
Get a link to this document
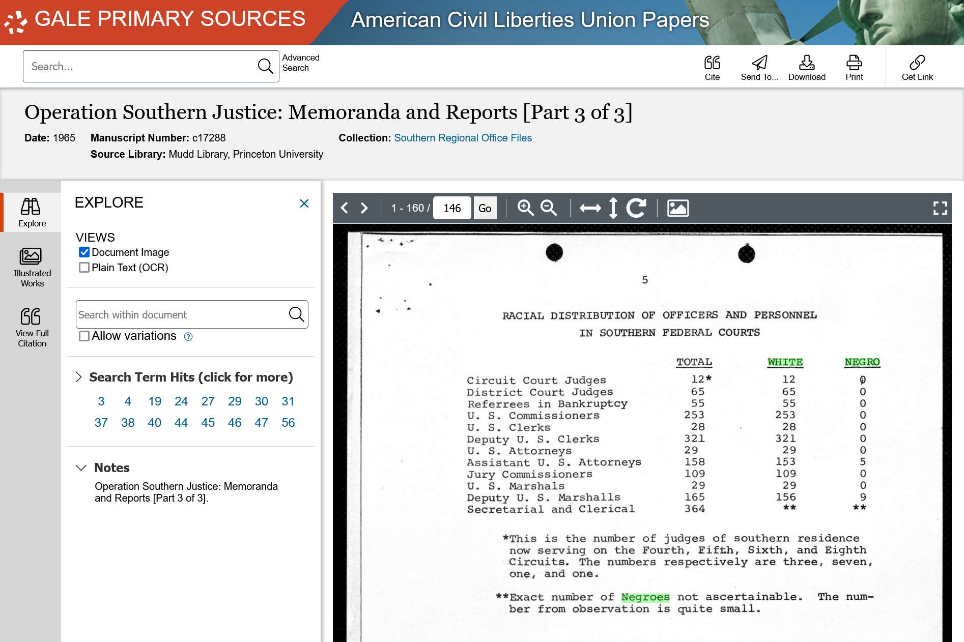(917, 68)
